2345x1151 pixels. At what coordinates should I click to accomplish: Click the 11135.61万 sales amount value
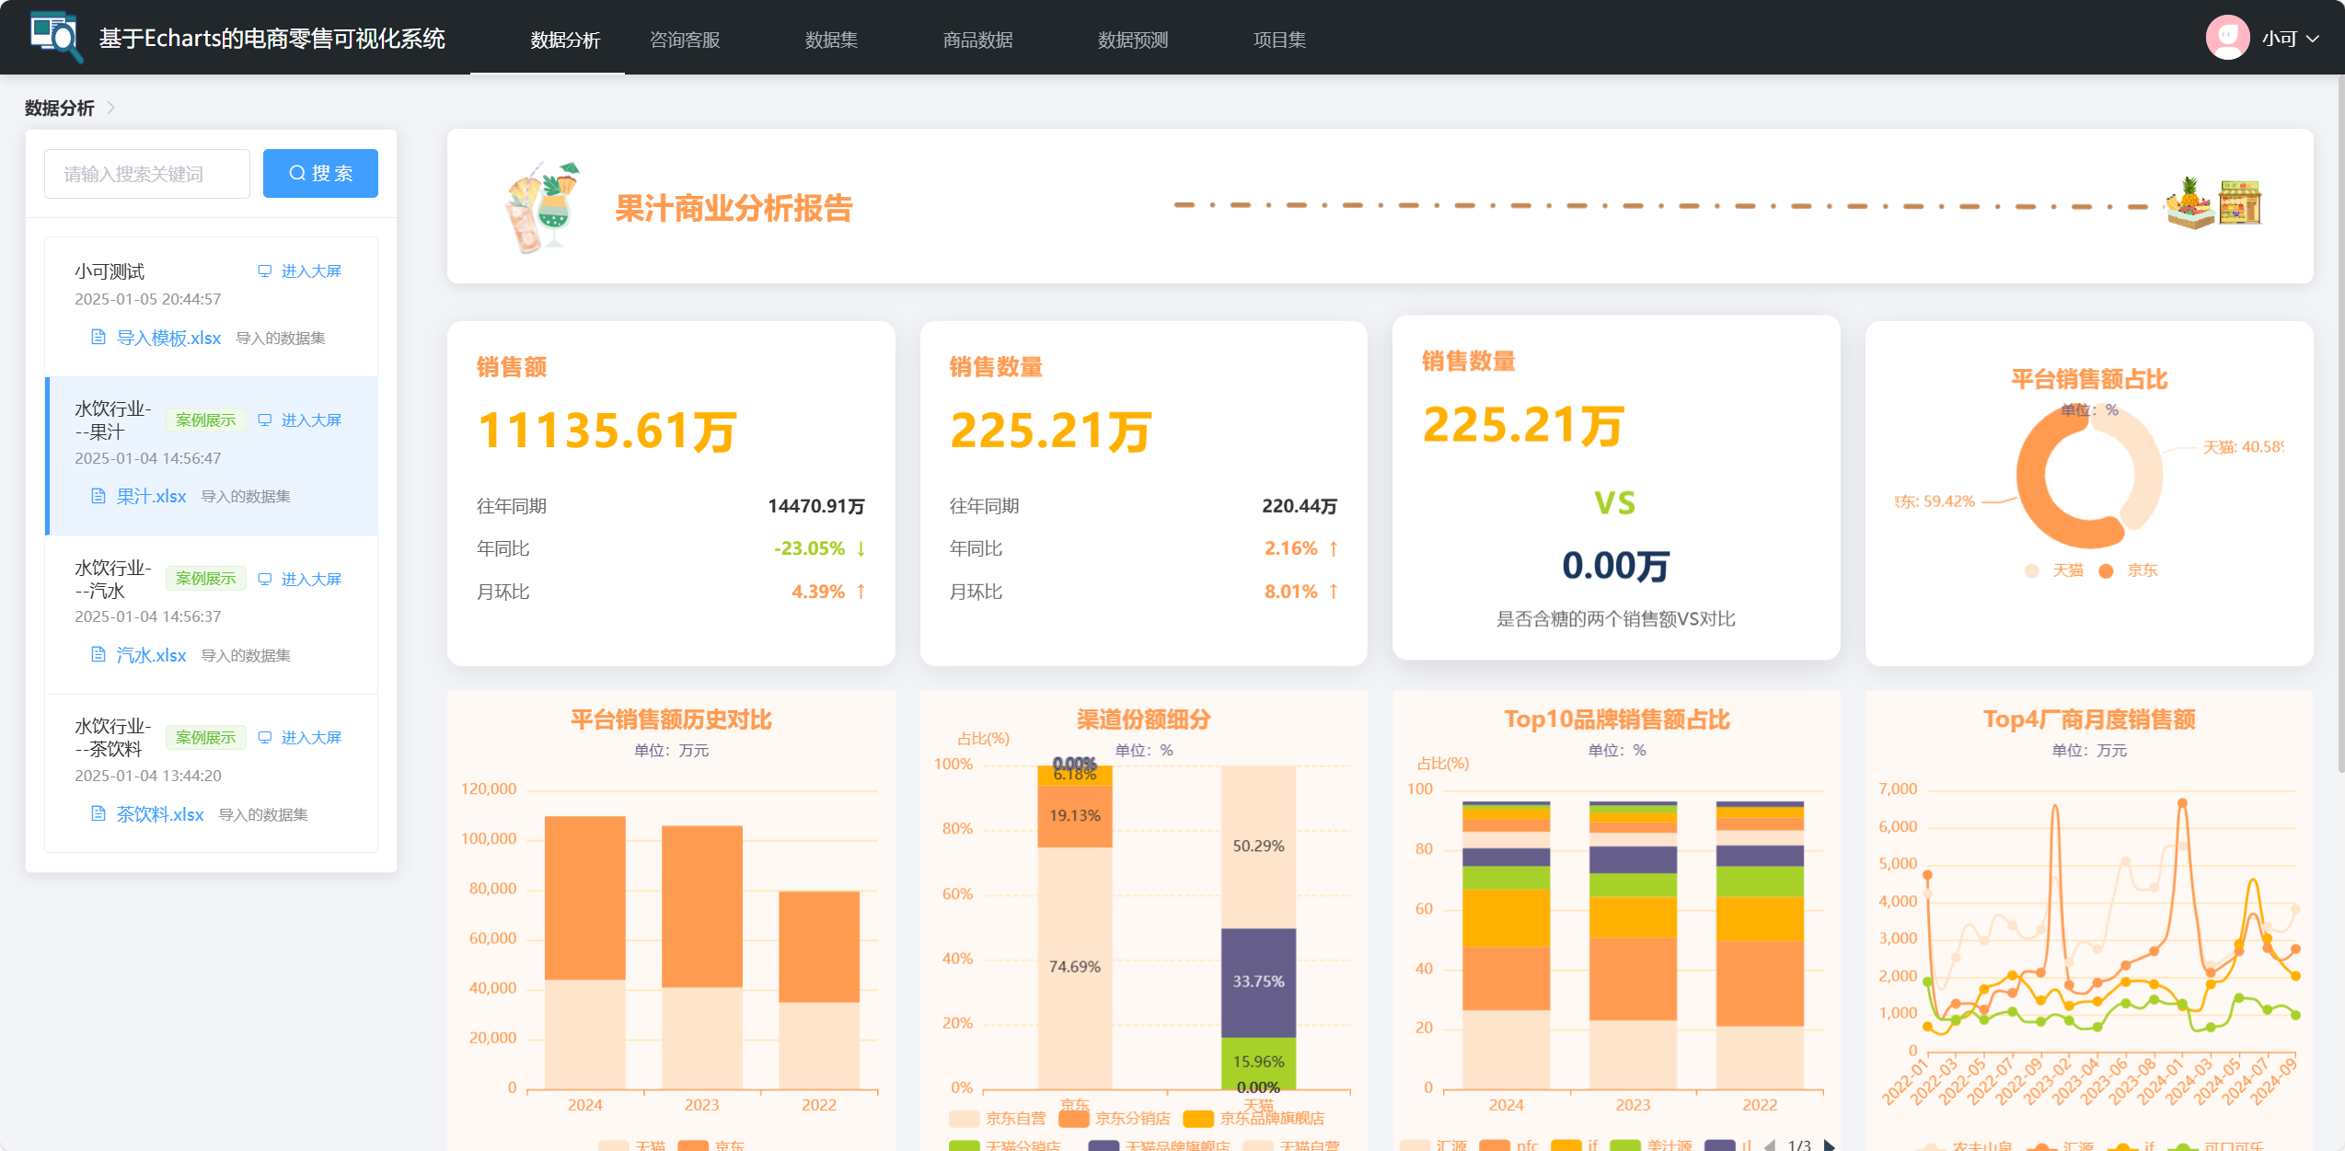[x=607, y=430]
